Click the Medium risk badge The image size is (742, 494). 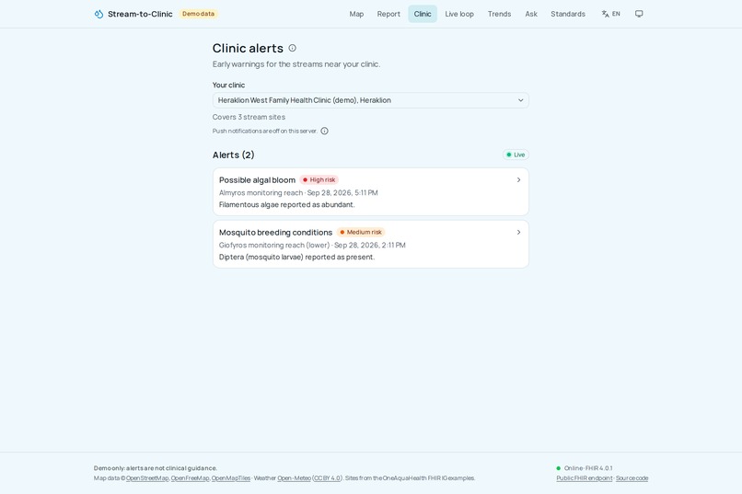[x=361, y=232]
